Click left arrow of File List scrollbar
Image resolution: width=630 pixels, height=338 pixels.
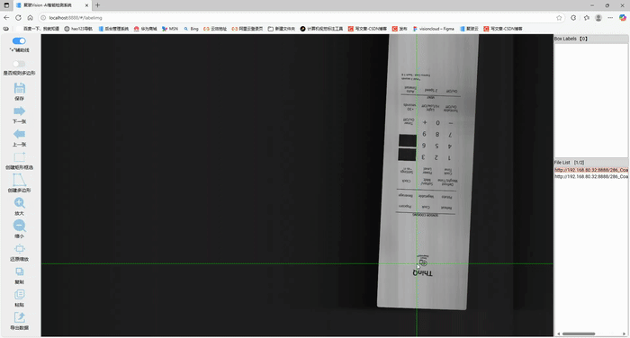click(x=558, y=334)
